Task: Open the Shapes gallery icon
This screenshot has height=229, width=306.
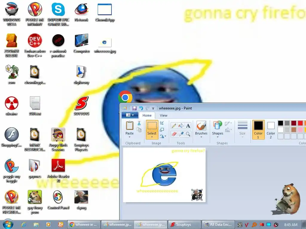Action: (218, 126)
